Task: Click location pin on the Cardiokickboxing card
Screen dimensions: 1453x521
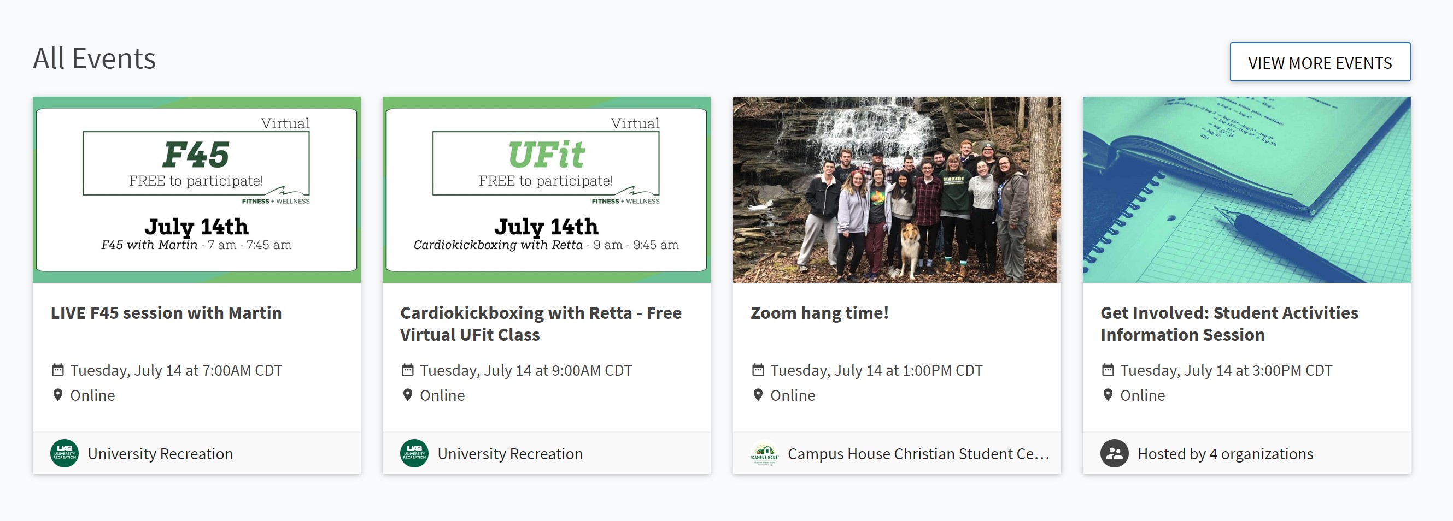Action: coord(407,395)
